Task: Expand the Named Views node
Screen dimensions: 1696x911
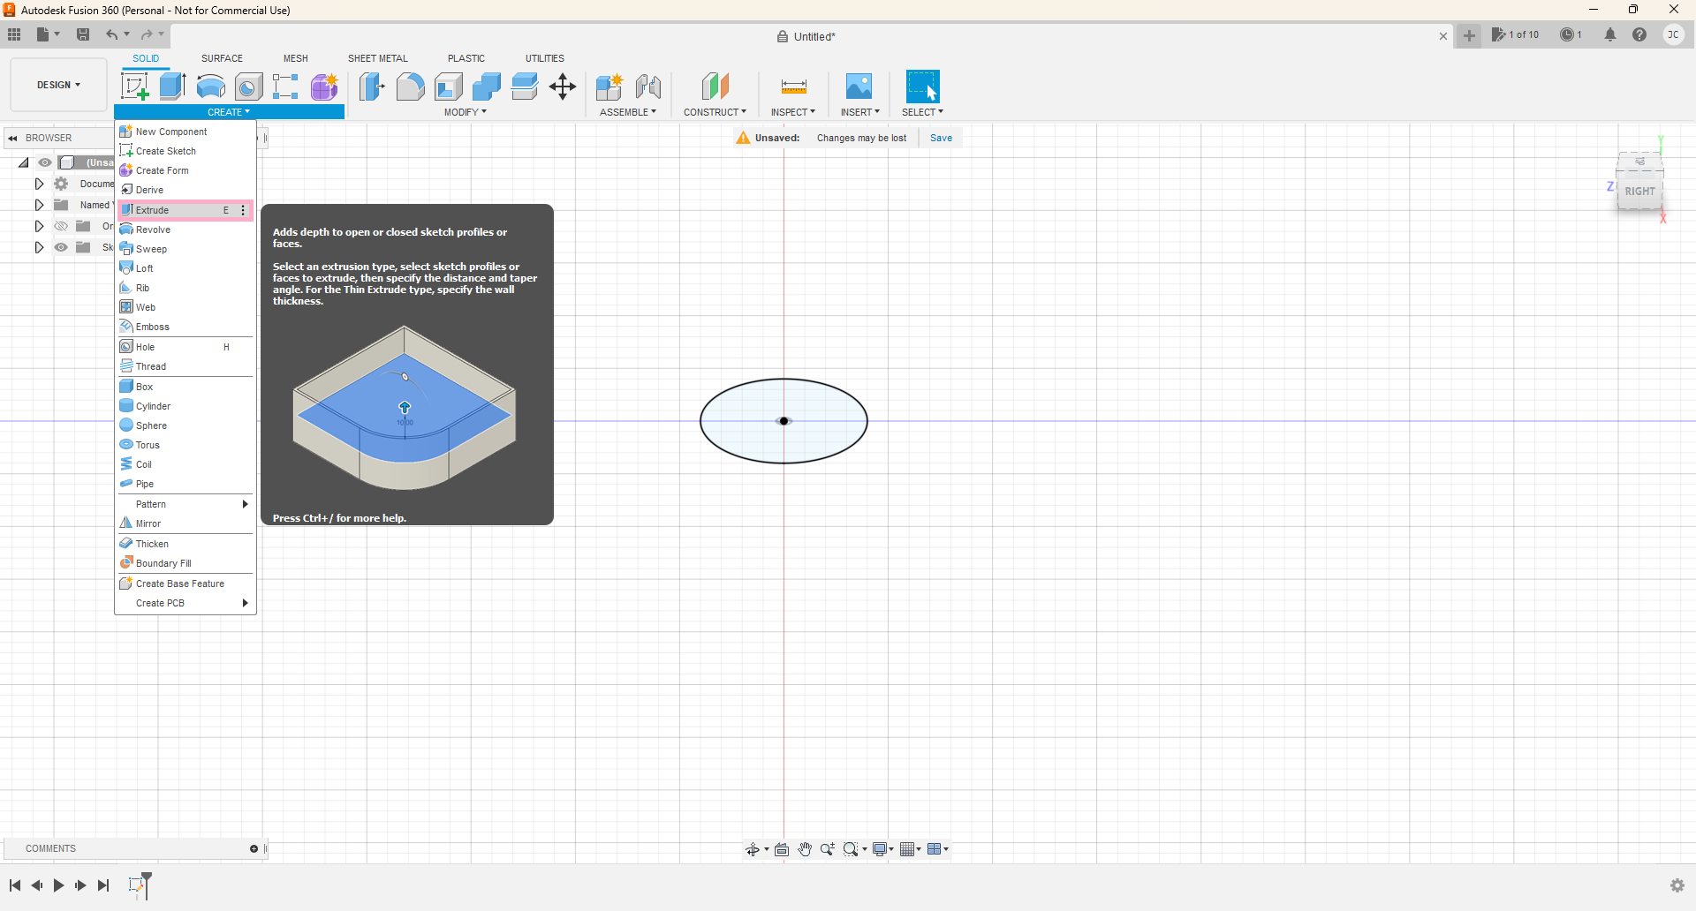Action: click(39, 205)
